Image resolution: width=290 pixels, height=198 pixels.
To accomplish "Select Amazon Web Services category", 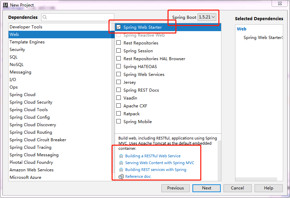I will [60, 170].
